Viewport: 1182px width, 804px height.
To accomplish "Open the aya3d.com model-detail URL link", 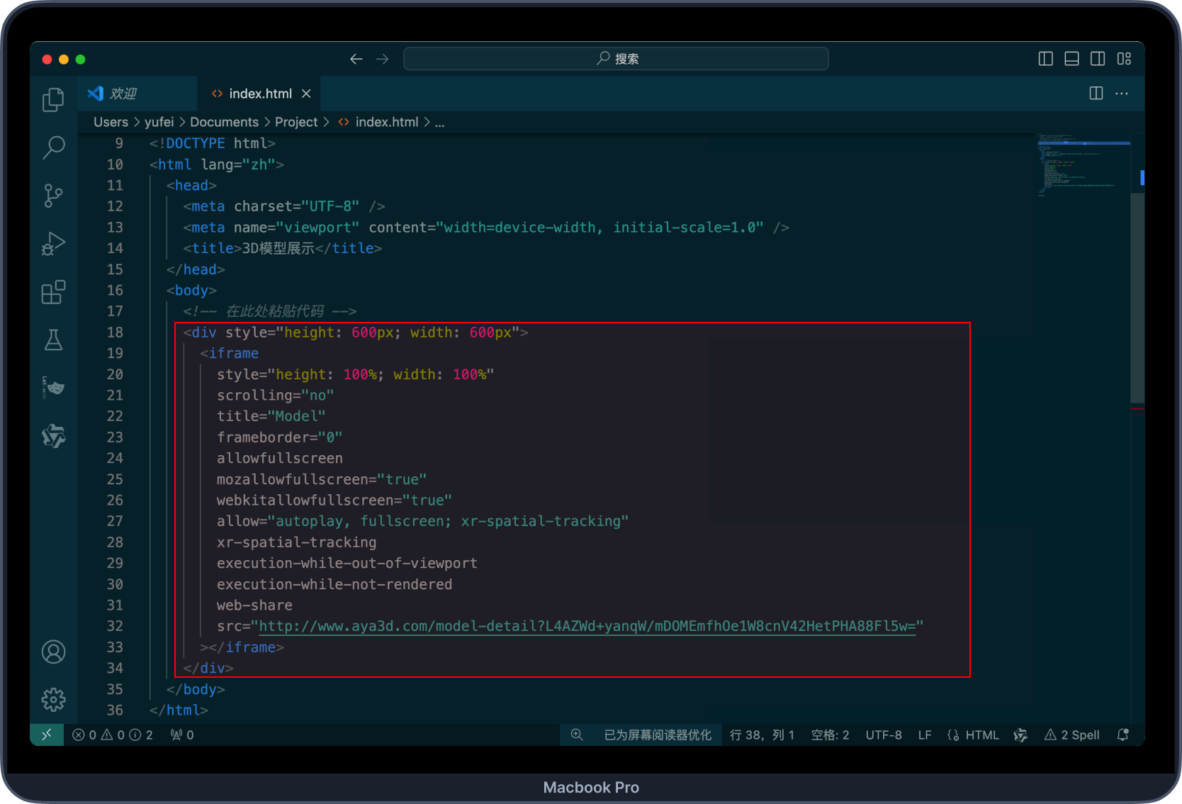I will tap(587, 626).
